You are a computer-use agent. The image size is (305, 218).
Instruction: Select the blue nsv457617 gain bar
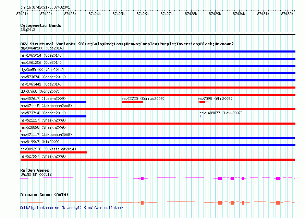click(x=53, y=102)
